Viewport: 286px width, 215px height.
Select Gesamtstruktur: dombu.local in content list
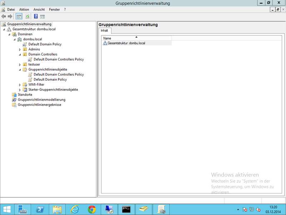pos(126,43)
